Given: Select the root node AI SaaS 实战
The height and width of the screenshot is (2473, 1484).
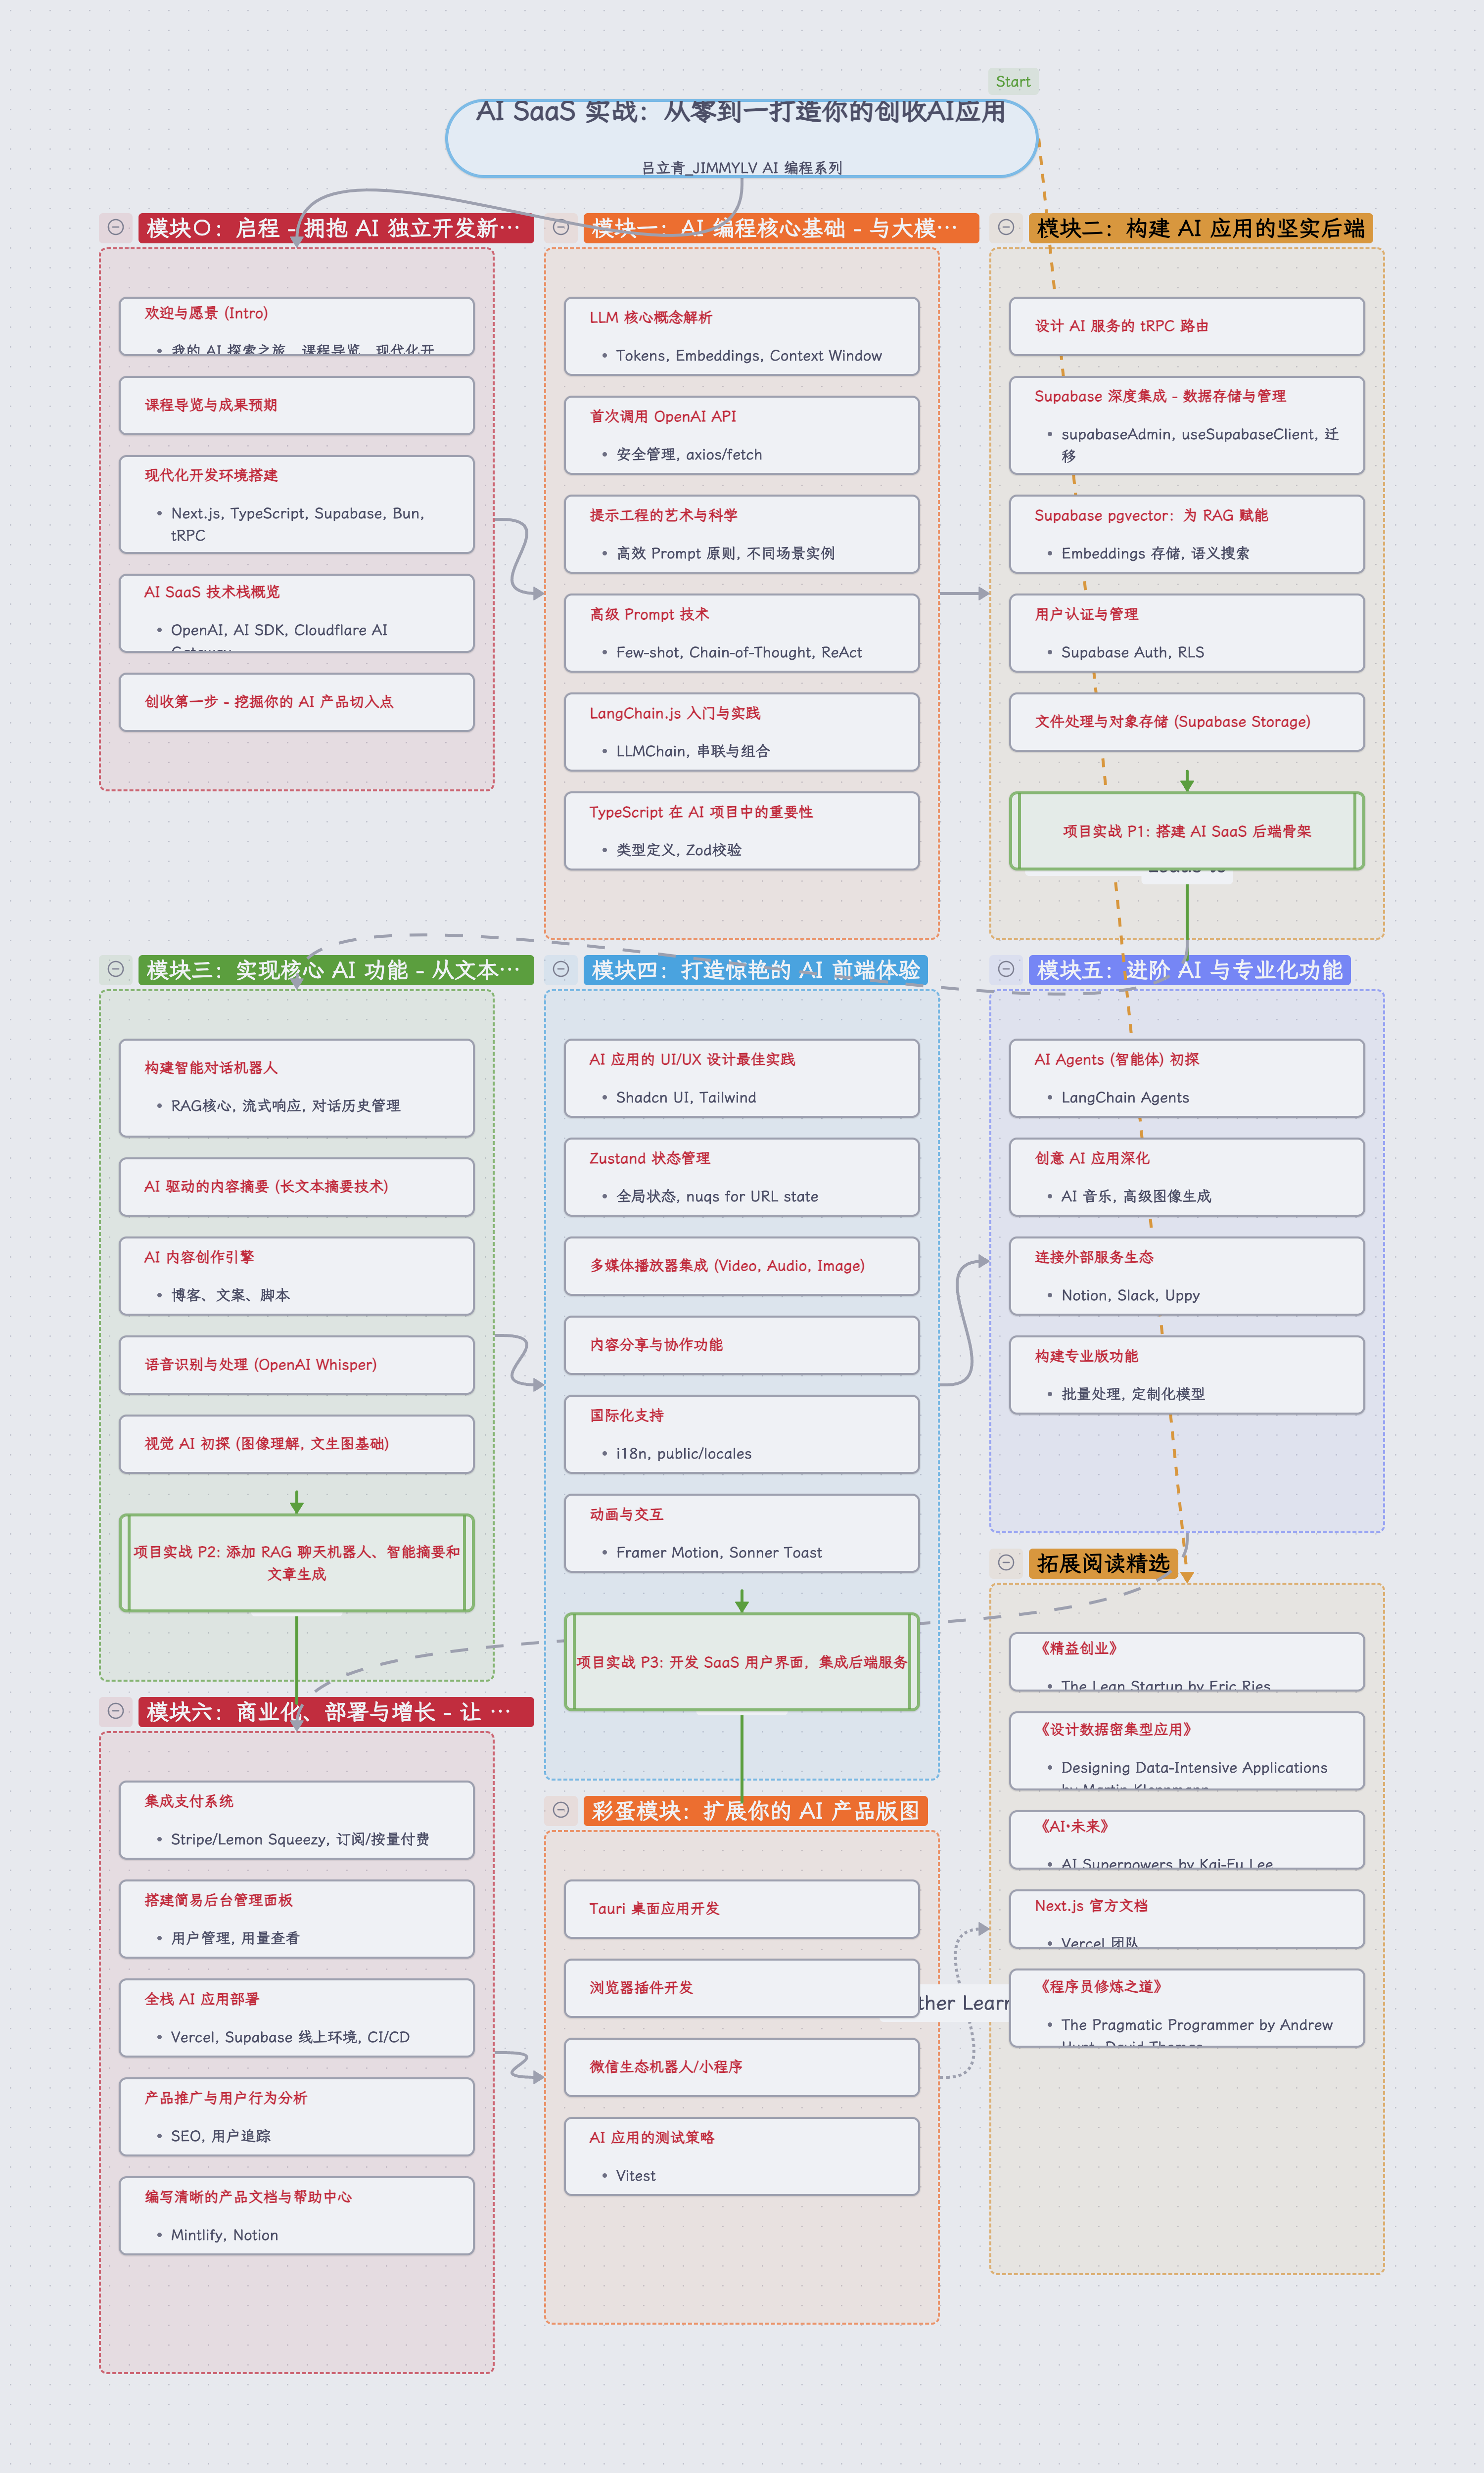Looking at the screenshot, I should (x=741, y=138).
